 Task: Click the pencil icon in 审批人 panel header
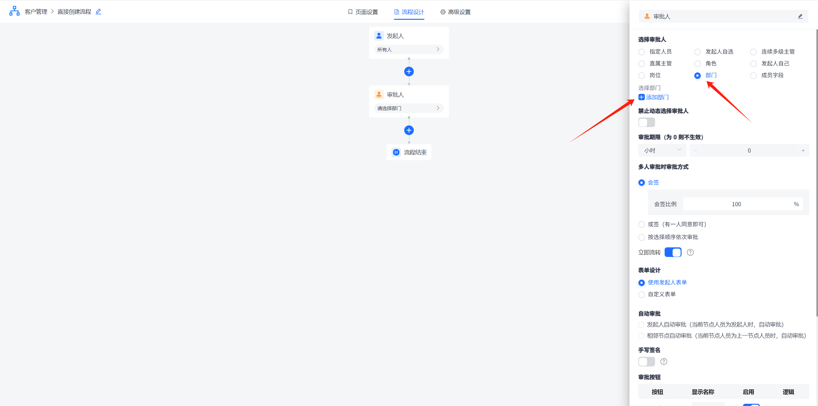point(800,16)
